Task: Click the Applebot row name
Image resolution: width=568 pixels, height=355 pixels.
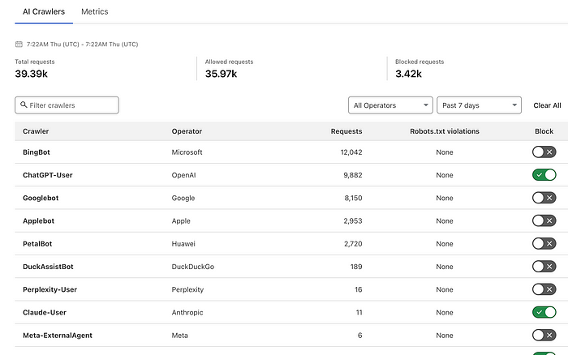Action: click(38, 220)
